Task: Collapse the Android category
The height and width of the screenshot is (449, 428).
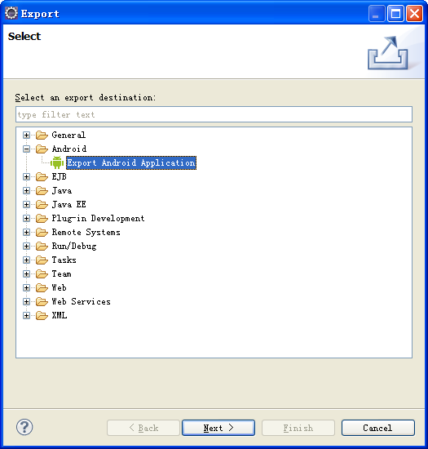Action: pos(26,149)
